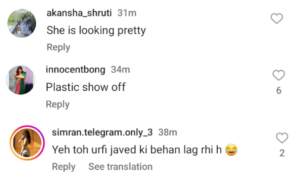Like the simran.telegram.only_3 comment

pyautogui.click(x=282, y=138)
